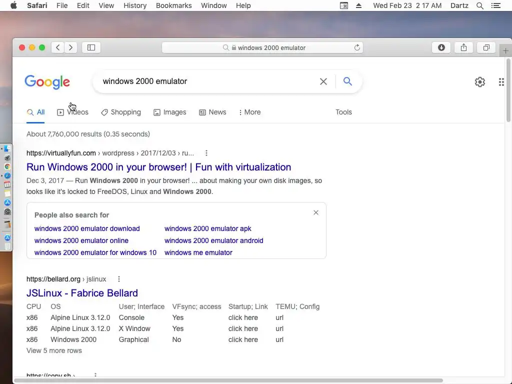Search windows 2000 emulator android
This screenshot has height=384, width=512.
(x=213, y=240)
